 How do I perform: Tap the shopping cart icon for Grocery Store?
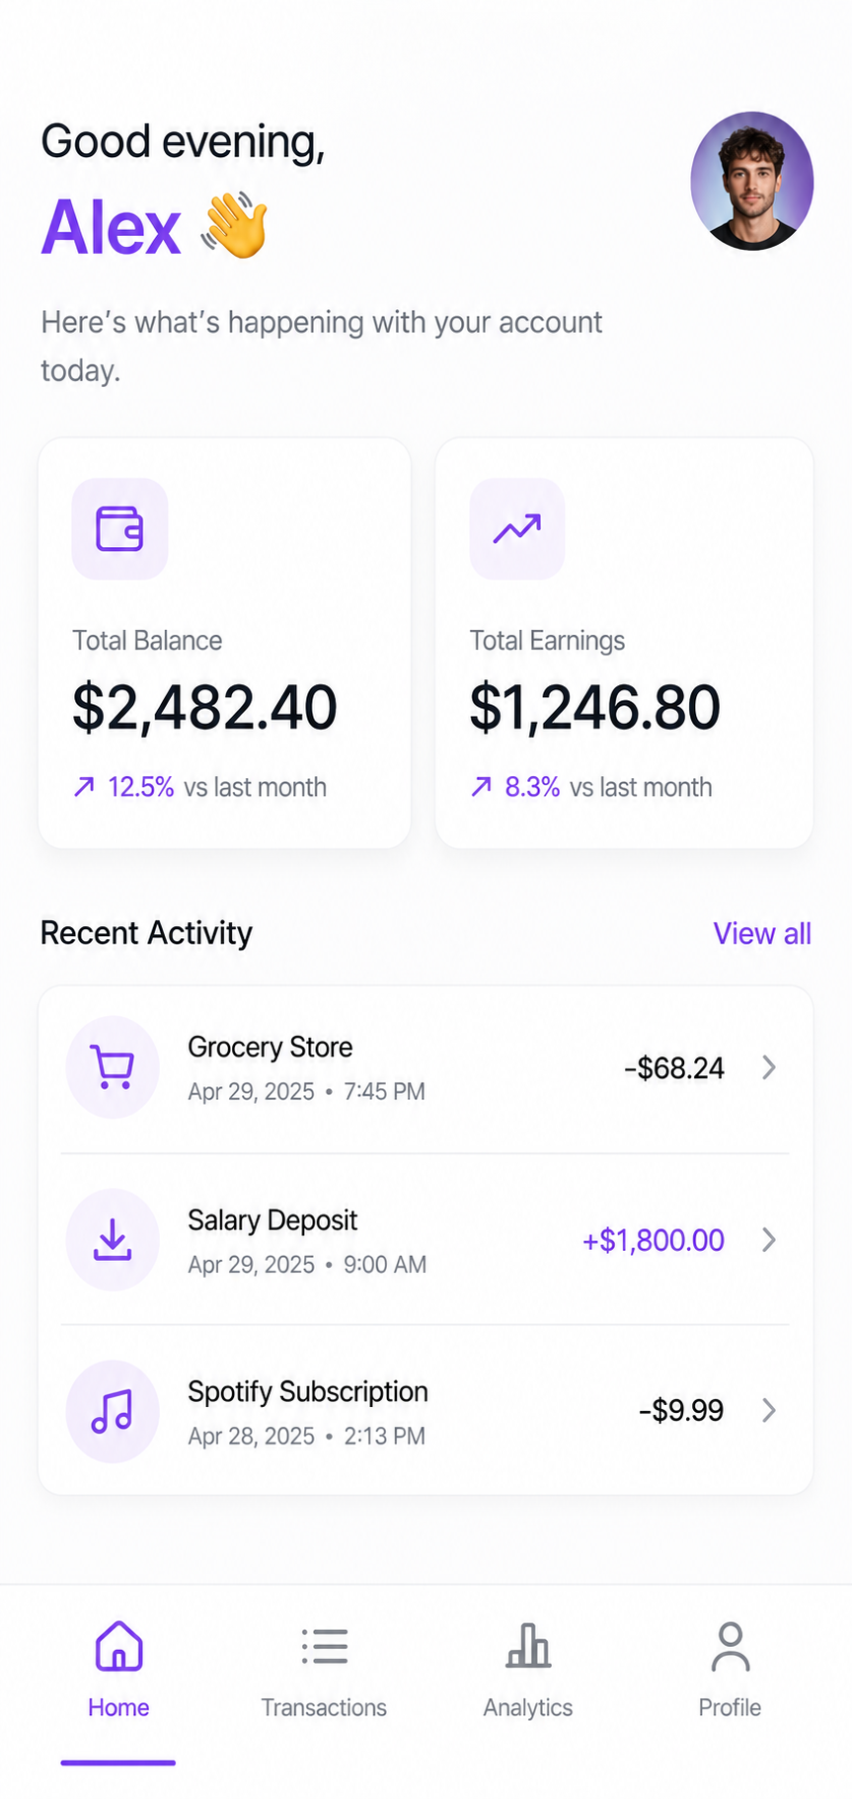pos(113,1067)
